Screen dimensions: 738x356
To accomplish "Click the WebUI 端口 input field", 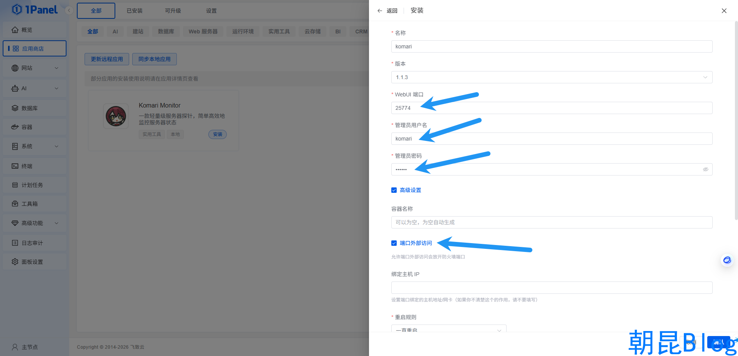I will (552, 108).
